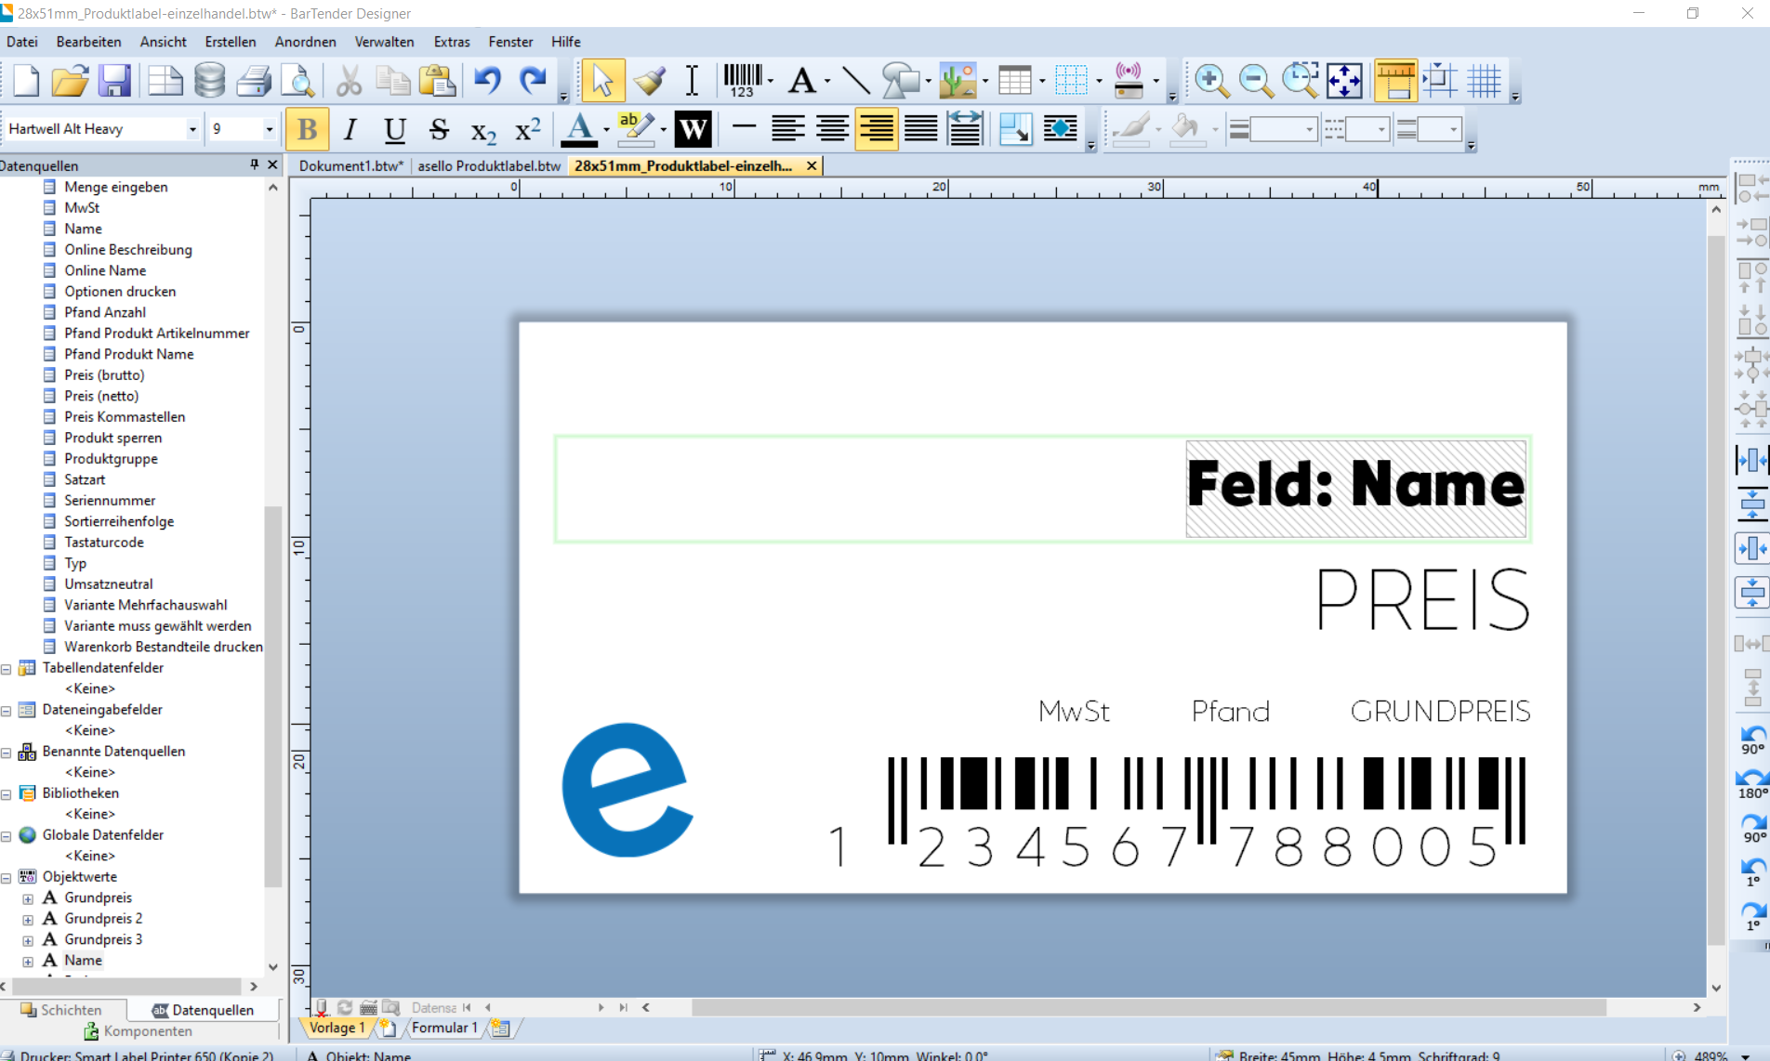Switch to the Schichten panel tab
Screen dimensions: 1770x1061
62,1010
